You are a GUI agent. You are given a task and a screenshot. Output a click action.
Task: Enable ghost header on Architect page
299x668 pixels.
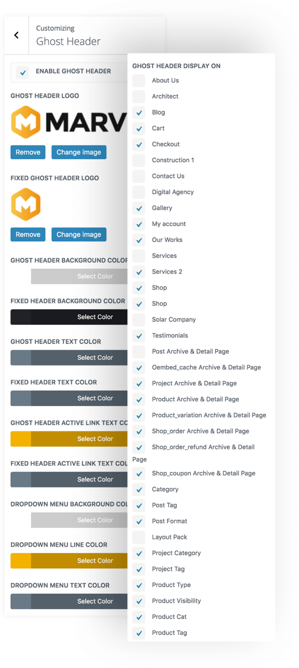pos(139,96)
